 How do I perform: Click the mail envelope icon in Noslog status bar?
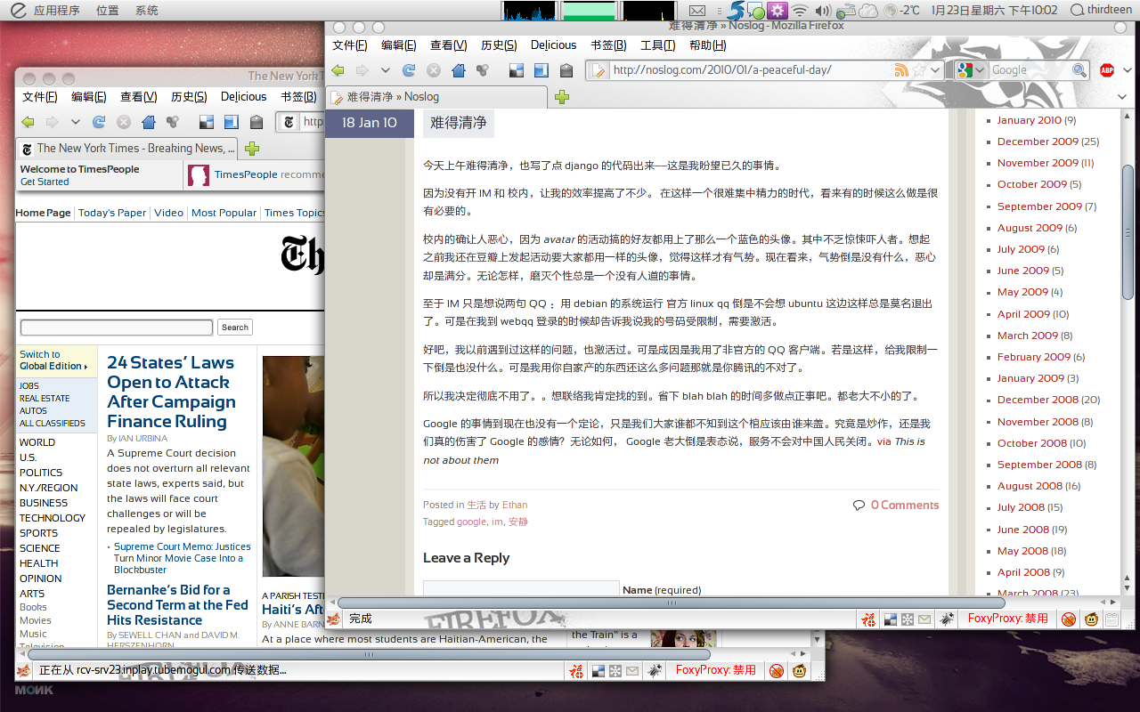(x=924, y=619)
